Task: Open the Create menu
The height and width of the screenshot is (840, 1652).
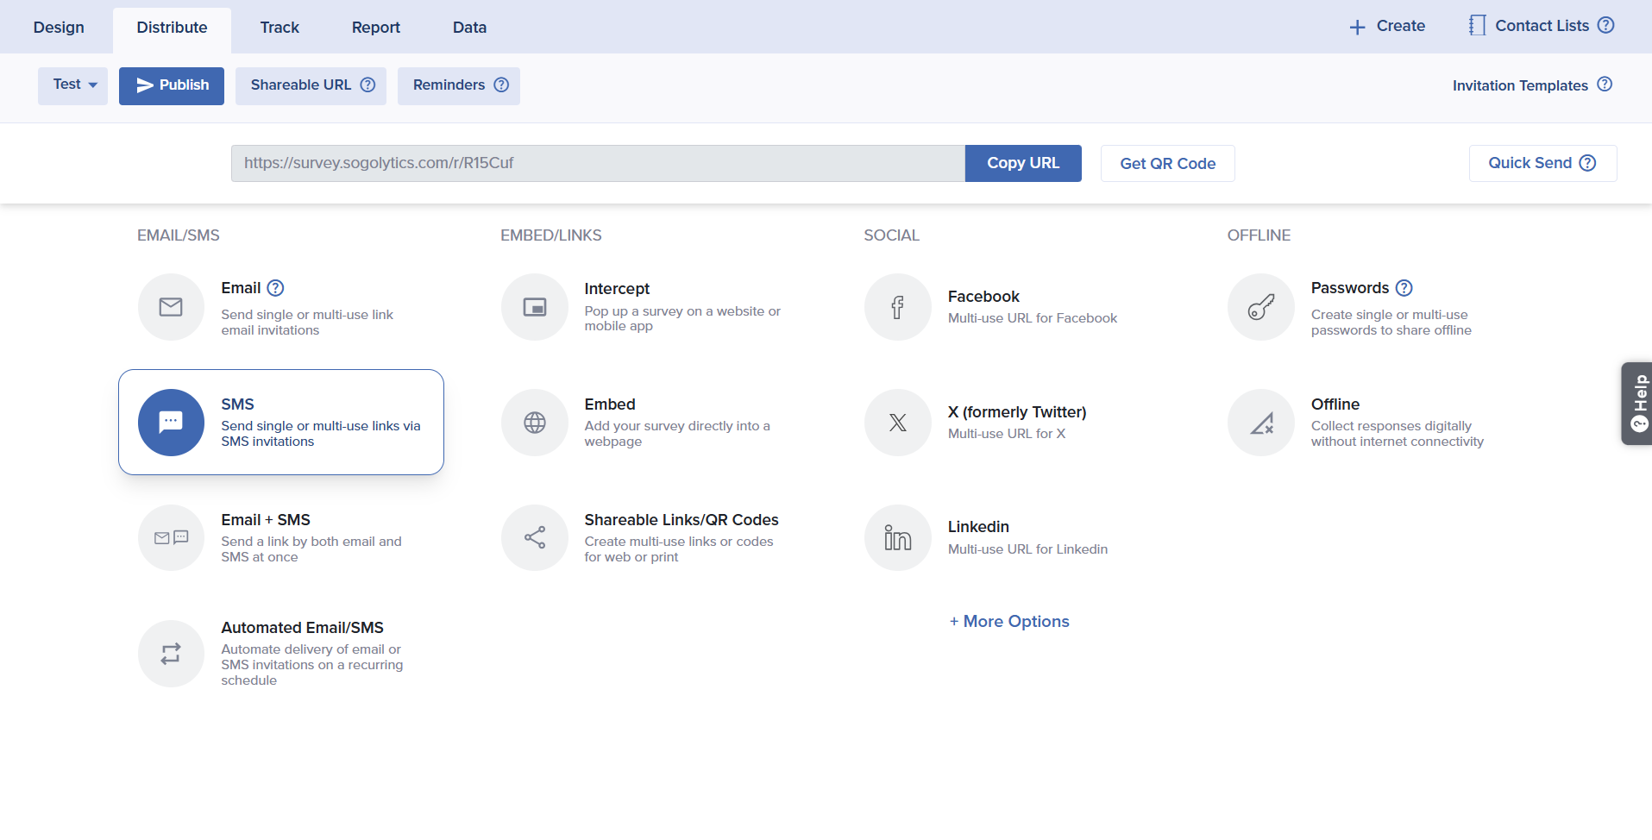Action: tap(1387, 26)
